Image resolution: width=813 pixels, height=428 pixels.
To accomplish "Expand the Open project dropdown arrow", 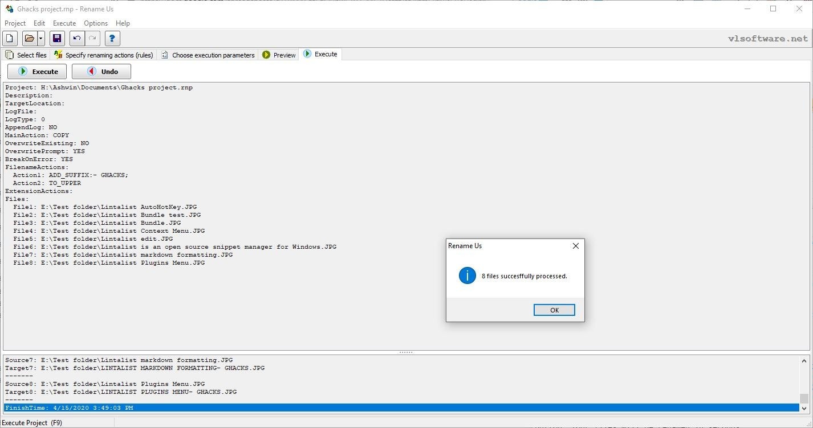I will (41, 39).
